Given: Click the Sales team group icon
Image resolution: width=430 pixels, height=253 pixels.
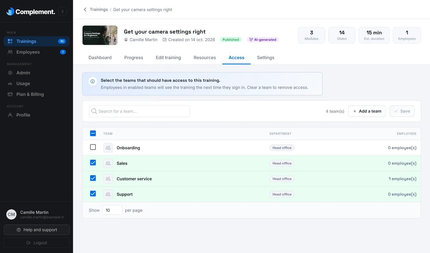Looking at the screenshot, I should (x=108, y=163).
